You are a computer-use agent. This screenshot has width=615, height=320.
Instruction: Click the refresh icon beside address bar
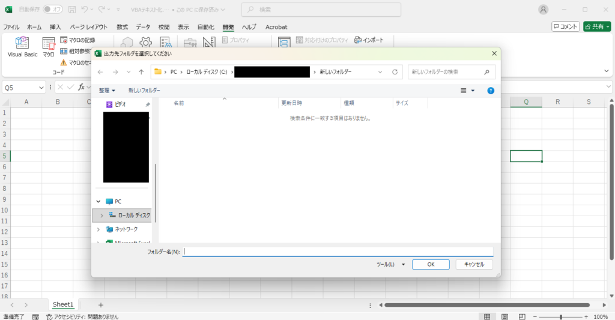coord(395,72)
